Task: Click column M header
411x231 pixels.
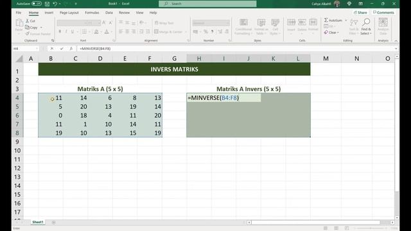Action: (326, 58)
